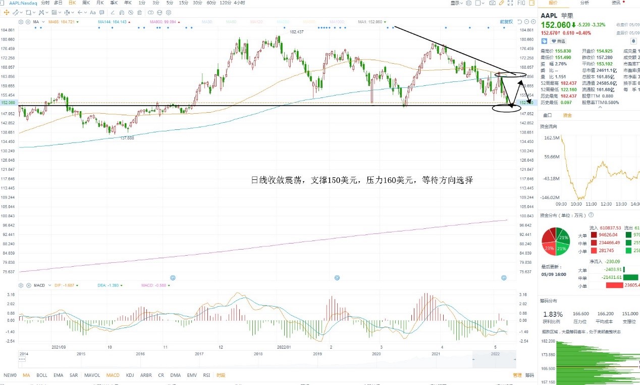The width and height of the screenshot is (640, 385).
Task: Add a comment bubble note to the chart
Action: pos(101,12)
